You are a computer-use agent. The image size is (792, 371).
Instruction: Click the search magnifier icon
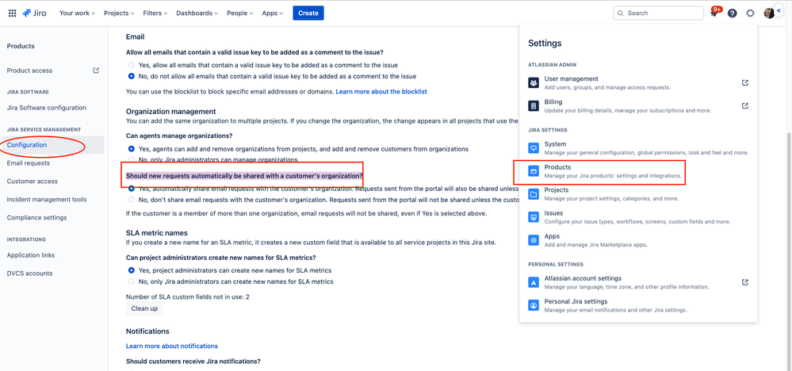[620, 13]
